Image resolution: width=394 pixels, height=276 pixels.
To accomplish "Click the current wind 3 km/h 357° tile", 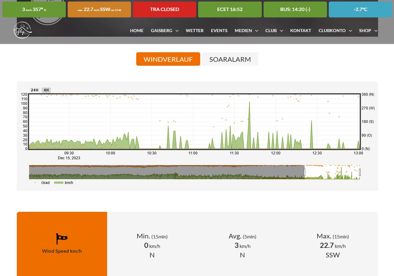I will coord(34,9).
